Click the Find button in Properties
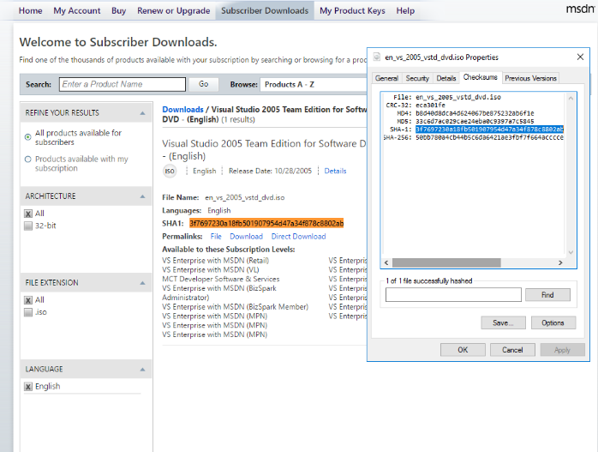The image size is (598, 452). [x=547, y=295]
